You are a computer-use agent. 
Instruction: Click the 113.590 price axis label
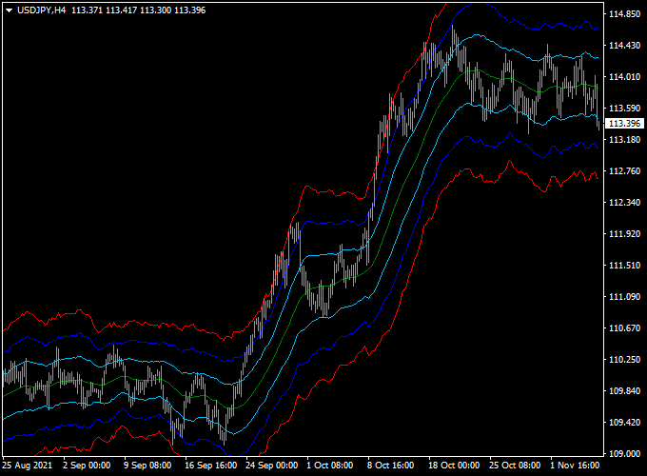click(x=624, y=109)
